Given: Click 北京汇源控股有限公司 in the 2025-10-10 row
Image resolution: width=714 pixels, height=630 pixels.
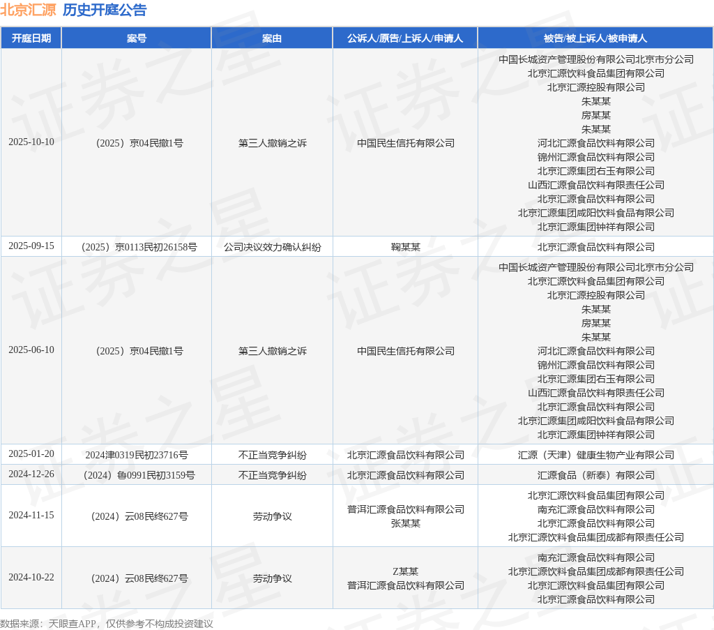Looking at the screenshot, I should click(x=596, y=87).
